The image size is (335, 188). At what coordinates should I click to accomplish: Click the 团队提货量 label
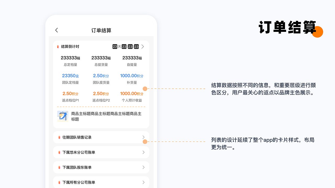[101, 83]
